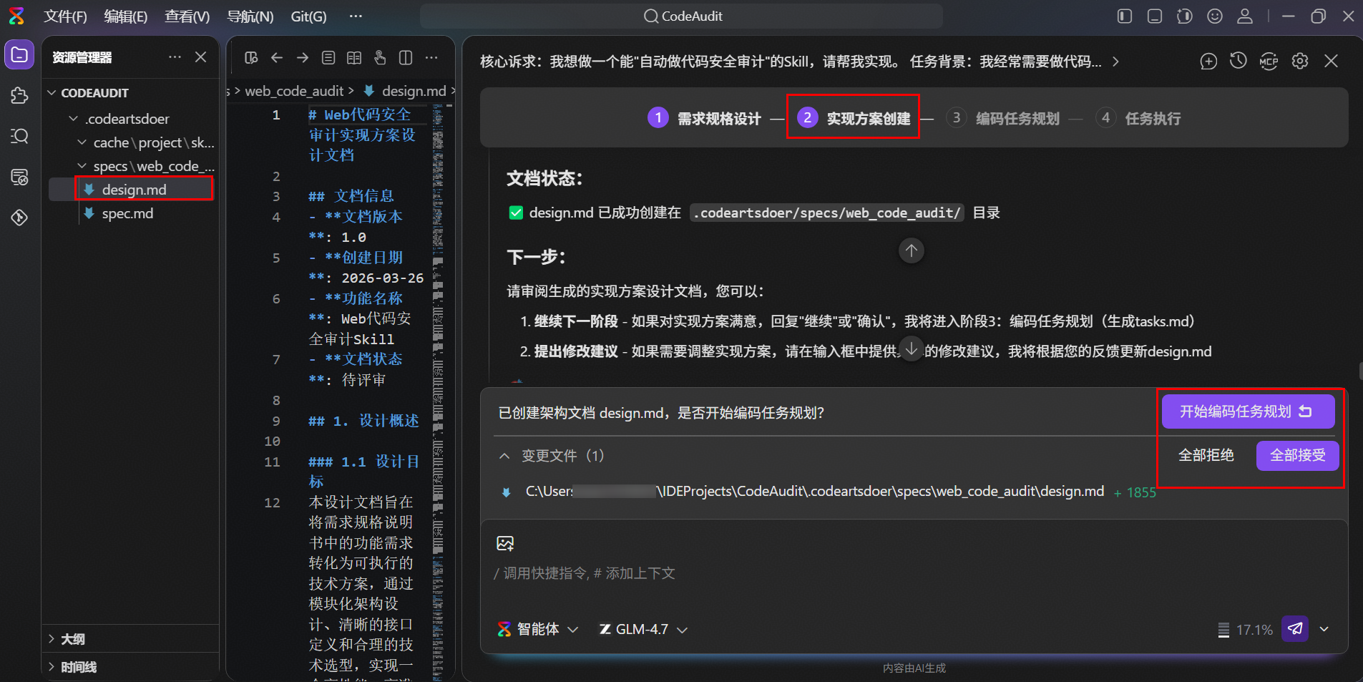
Task: Expand the truncated prompt title arrow
Action: click(x=1115, y=62)
